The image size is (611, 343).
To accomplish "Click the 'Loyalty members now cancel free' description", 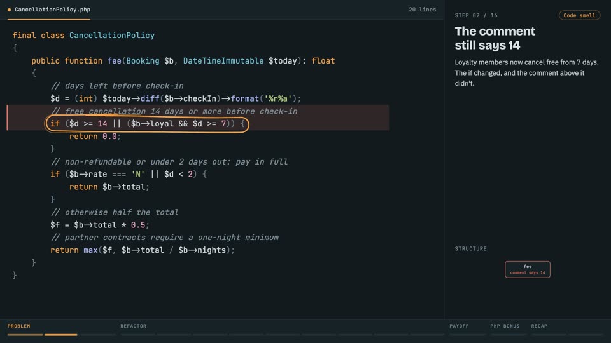I will point(526,72).
